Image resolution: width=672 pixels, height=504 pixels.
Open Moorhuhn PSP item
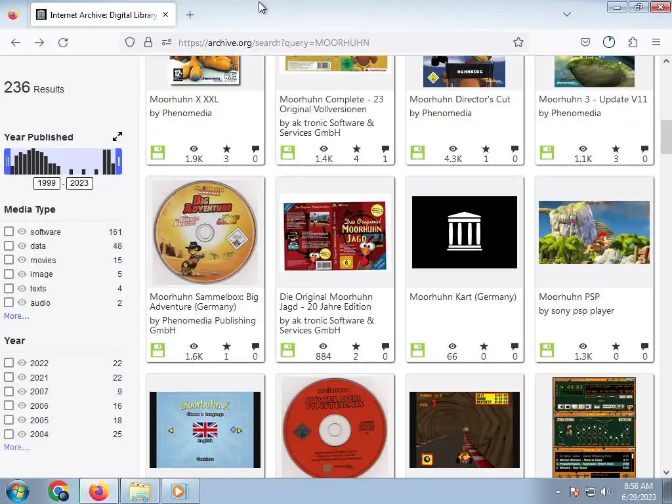tap(569, 297)
